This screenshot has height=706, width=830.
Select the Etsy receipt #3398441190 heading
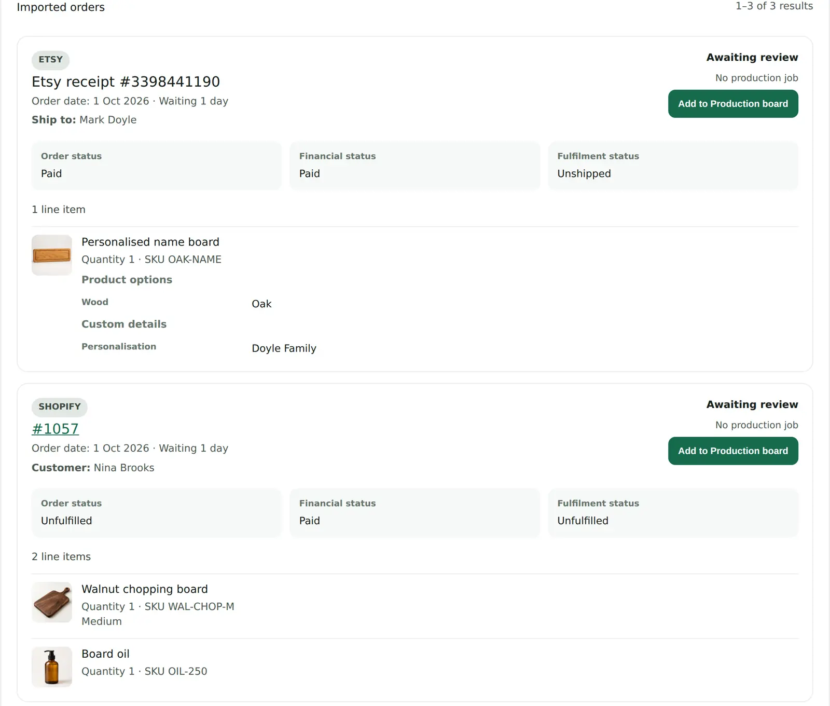(126, 82)
